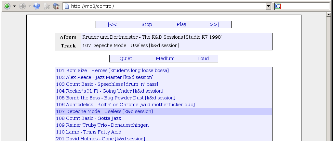Set volume to Loud
The height and width of the screenshot is (141, 333).
[203, 58]
